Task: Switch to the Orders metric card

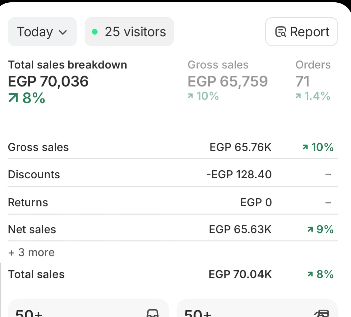Action: pos(313,81)
